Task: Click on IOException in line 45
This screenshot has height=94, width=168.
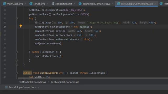Action: [97, 73]
